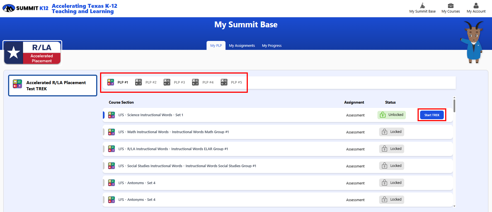Click "LFS - Social Studies Instructional Words" row title
The width and height of the screenshot is (492, 212).
(x=187, y=166)
